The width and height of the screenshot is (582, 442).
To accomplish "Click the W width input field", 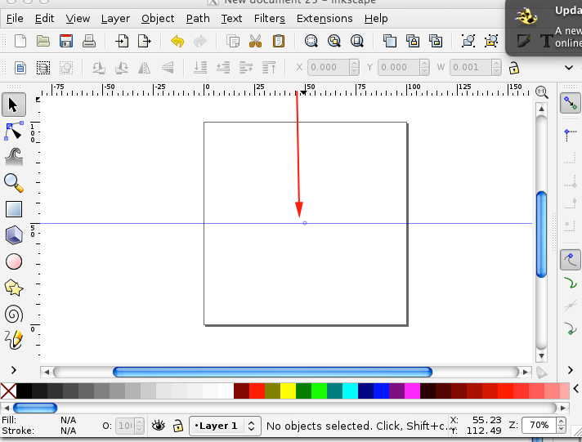I will [x=471, y=68].
